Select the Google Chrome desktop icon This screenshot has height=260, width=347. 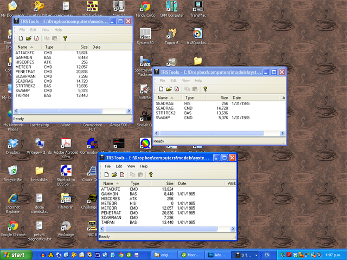(x=13, y=228)
